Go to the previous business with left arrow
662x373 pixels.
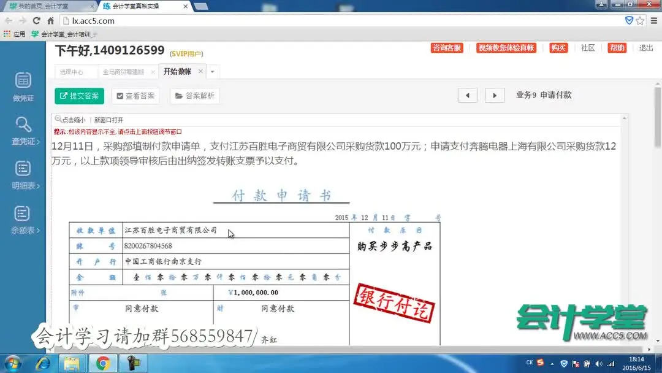point(467,96)
